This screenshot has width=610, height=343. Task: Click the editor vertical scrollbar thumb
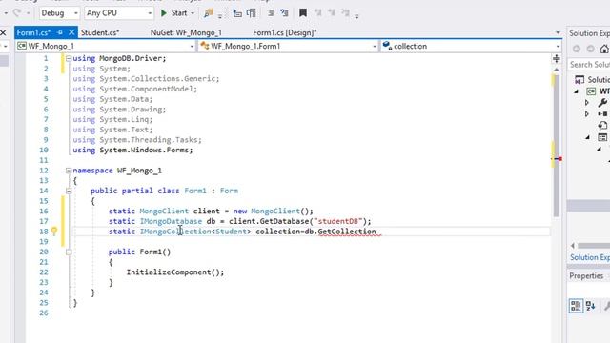(x=557, y=145)
